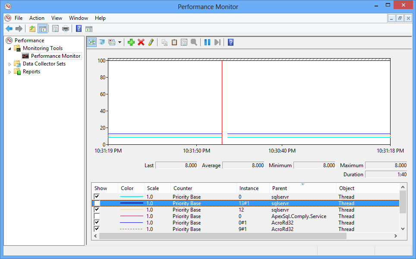Click the blue Back arrow

9,29
